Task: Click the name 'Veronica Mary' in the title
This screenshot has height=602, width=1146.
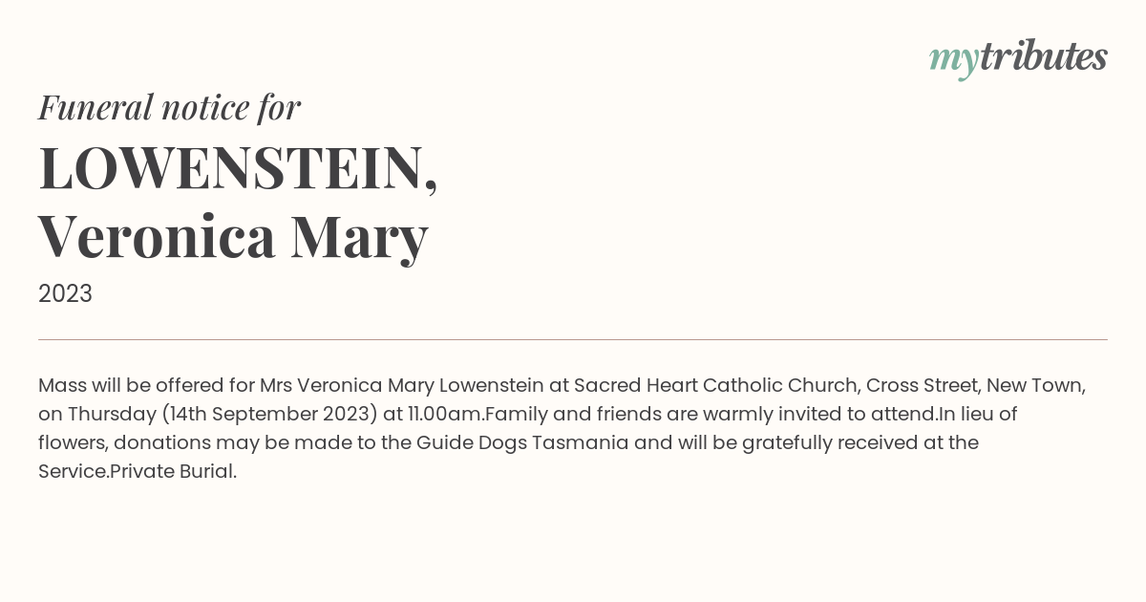Action: [x=233, y=236]
